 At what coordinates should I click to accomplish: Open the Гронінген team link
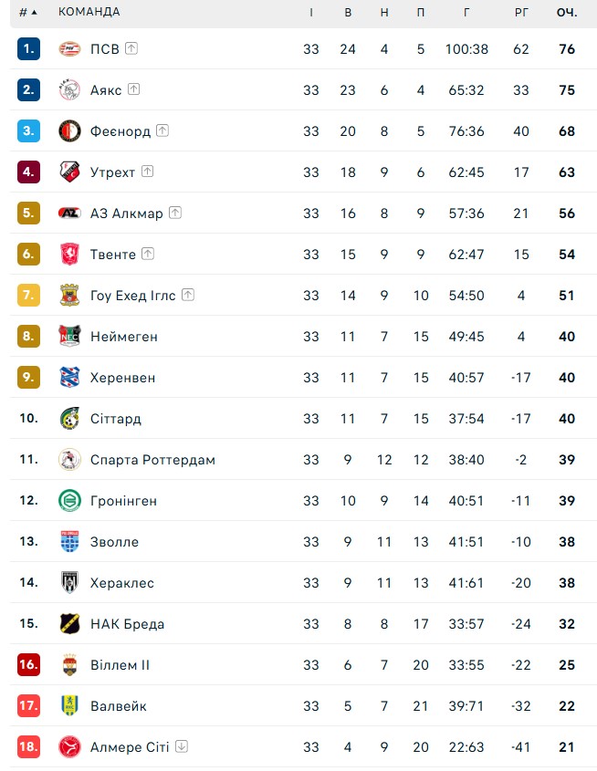pos(123,501)
